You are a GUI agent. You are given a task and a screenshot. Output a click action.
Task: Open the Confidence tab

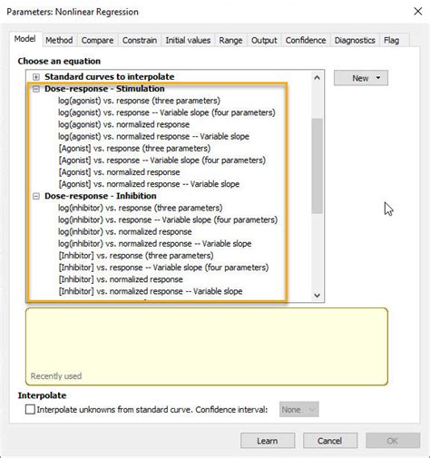306,40
